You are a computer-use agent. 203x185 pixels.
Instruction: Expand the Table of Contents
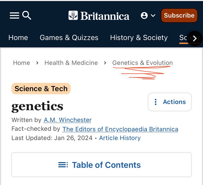[x=101, y=165]
